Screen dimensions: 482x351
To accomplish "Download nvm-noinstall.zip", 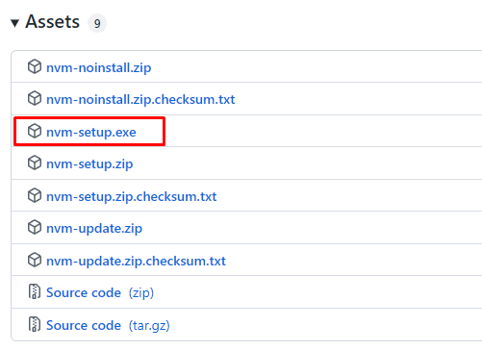I will click(99, 67).
